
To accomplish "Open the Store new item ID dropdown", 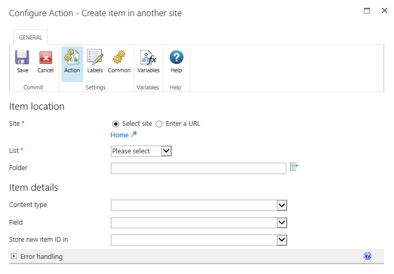I will pyautogui.click(x=199, y=240).
